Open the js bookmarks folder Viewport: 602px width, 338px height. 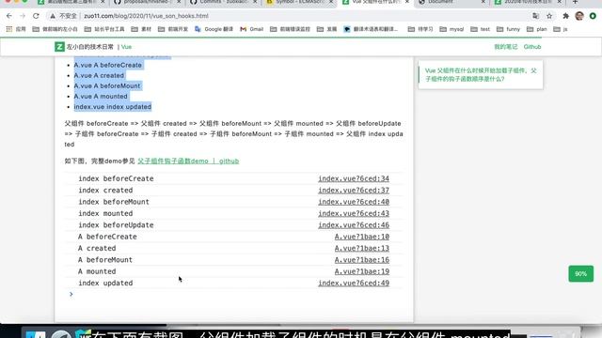click(561, 29)
